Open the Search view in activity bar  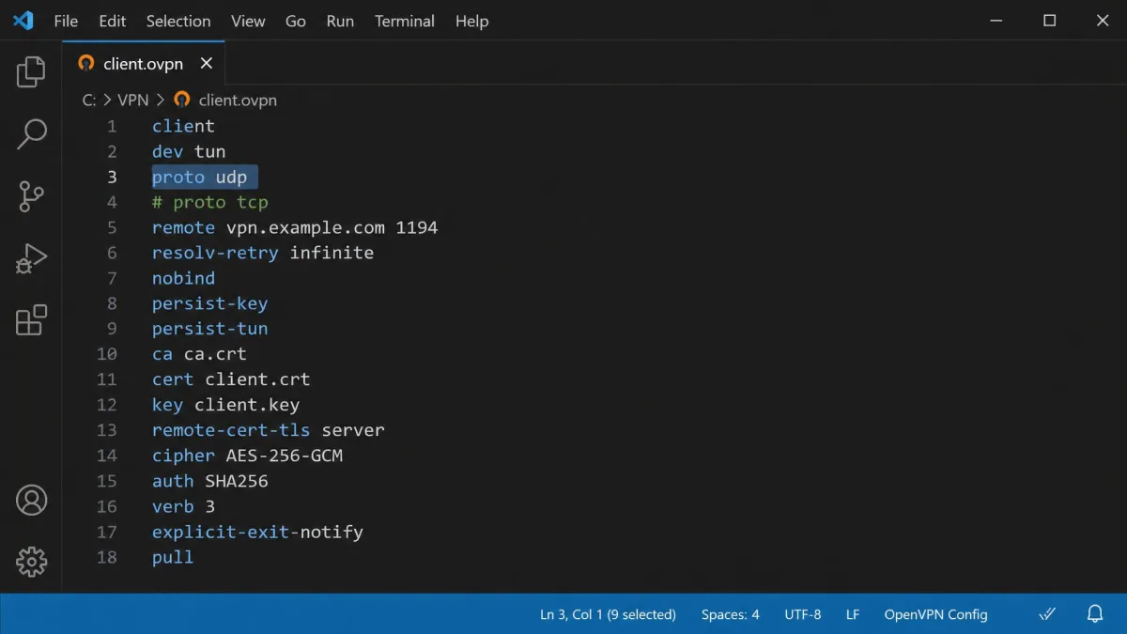point(31,134)
